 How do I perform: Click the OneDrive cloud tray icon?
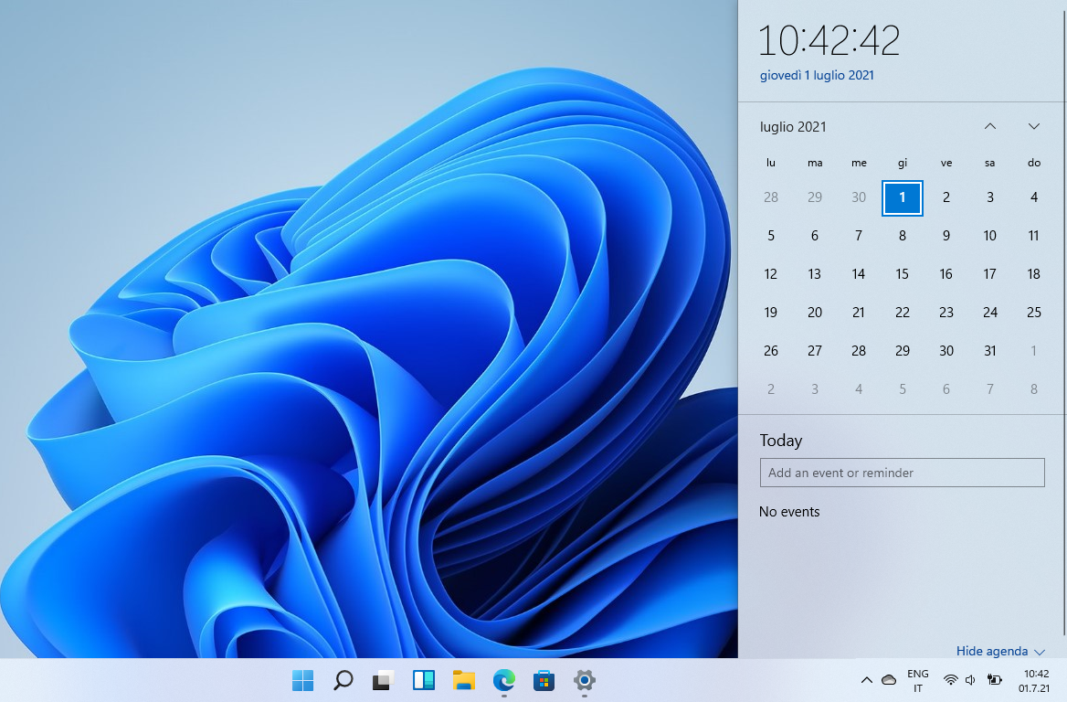[x=889, y=679]
